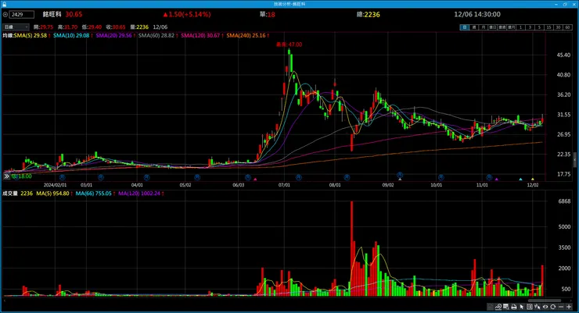This screenshot has width=579, height=313.
Task: Open the 日線 chart period dropdown
Action: pos(16,27)
